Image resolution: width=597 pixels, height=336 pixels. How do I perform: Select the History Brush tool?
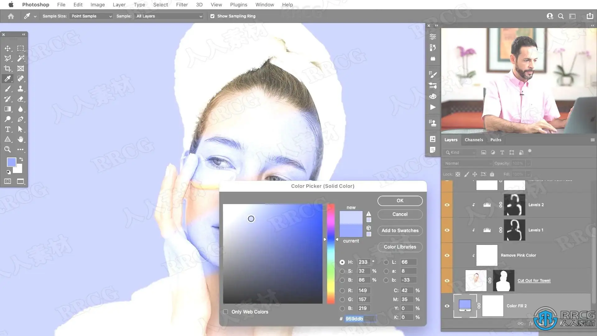[8, 99]
